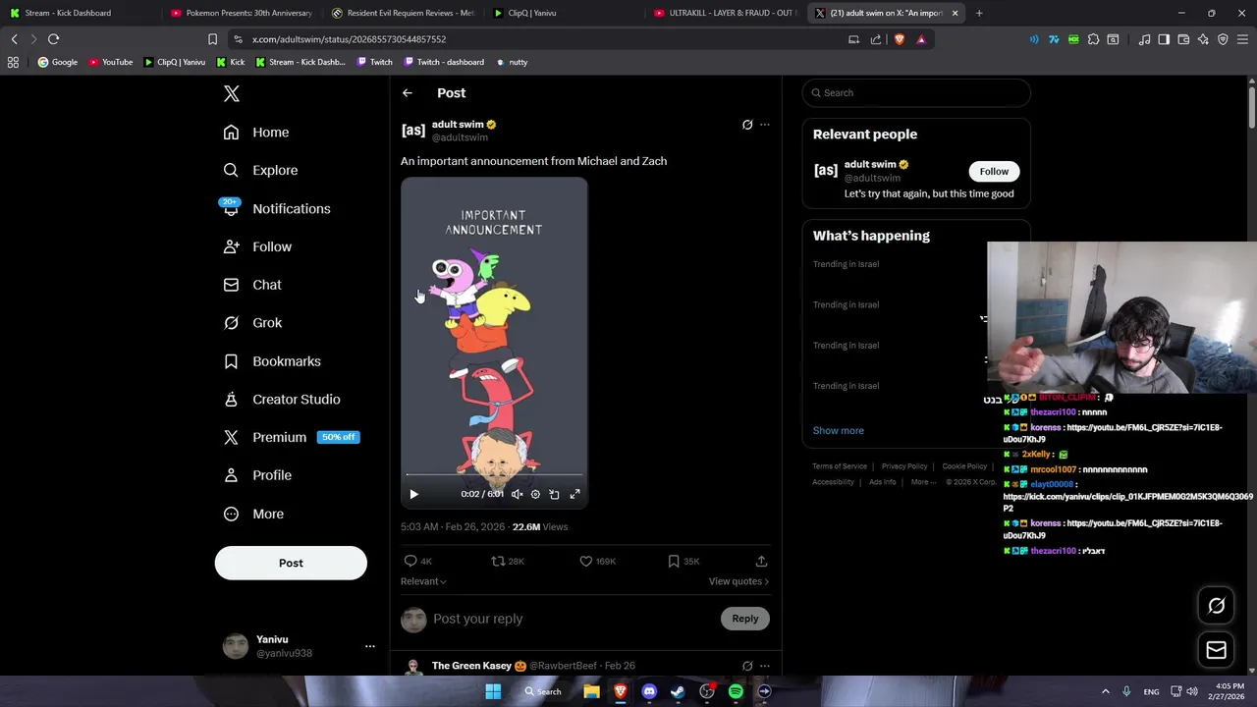Click Grok icon on The Green Kasey reply
The image size is (1257, 707).
point(747,666)
